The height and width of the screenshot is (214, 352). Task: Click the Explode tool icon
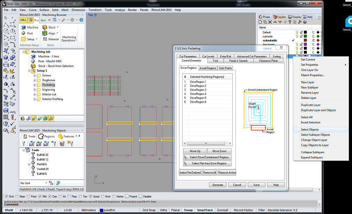12,71
